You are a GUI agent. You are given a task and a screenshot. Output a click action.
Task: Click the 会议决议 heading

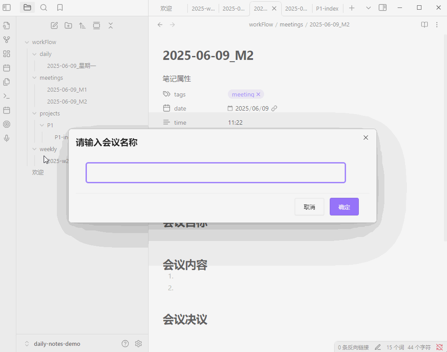click(x=185, y=319)
